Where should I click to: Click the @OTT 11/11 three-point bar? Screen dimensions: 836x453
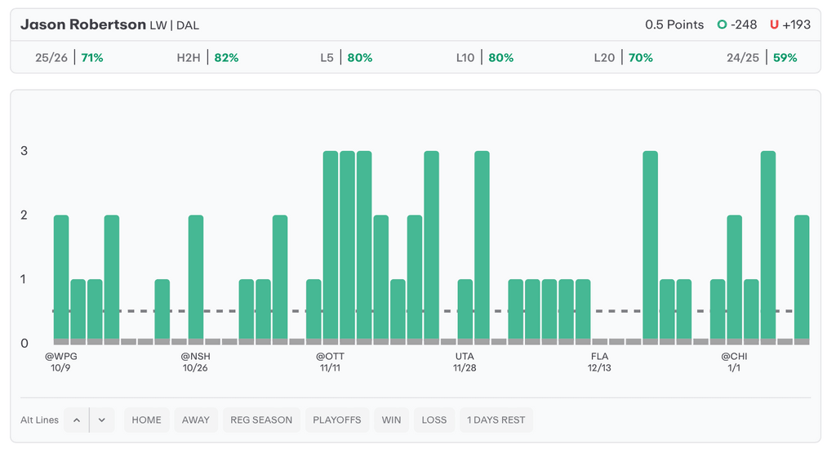tap(331, 245)
